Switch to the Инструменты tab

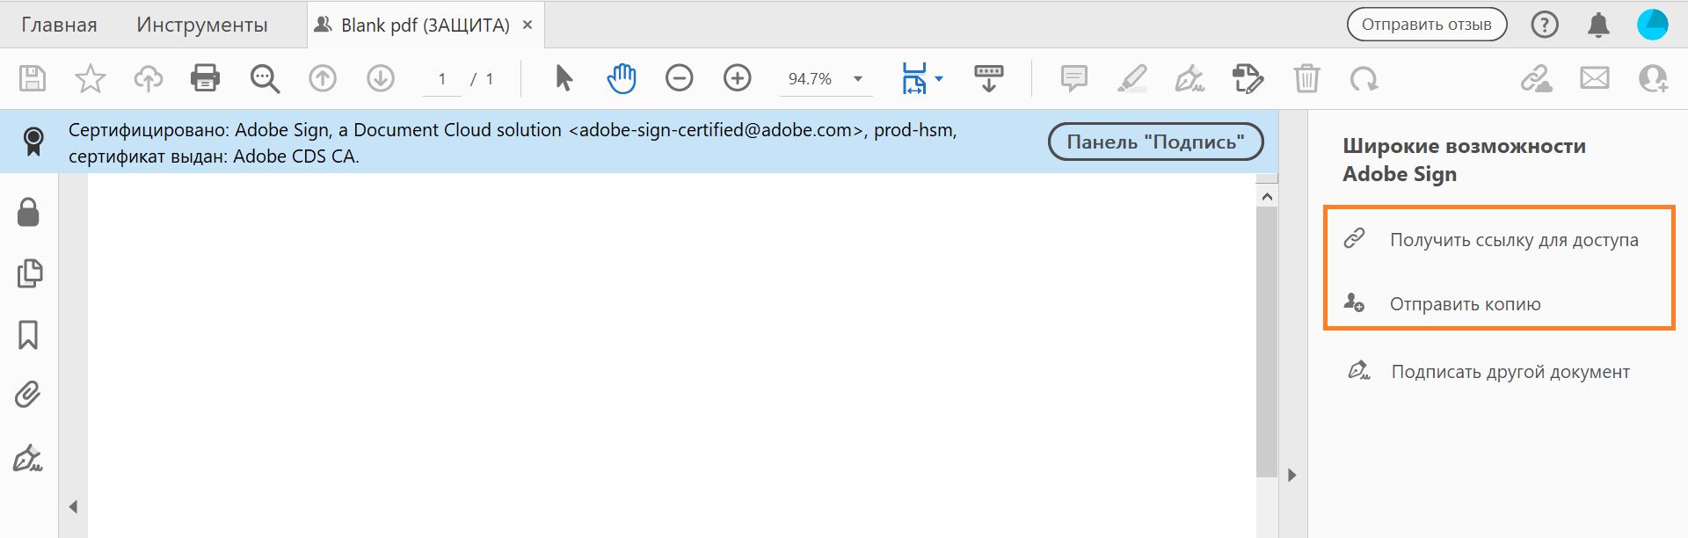[x=202, y=25]
